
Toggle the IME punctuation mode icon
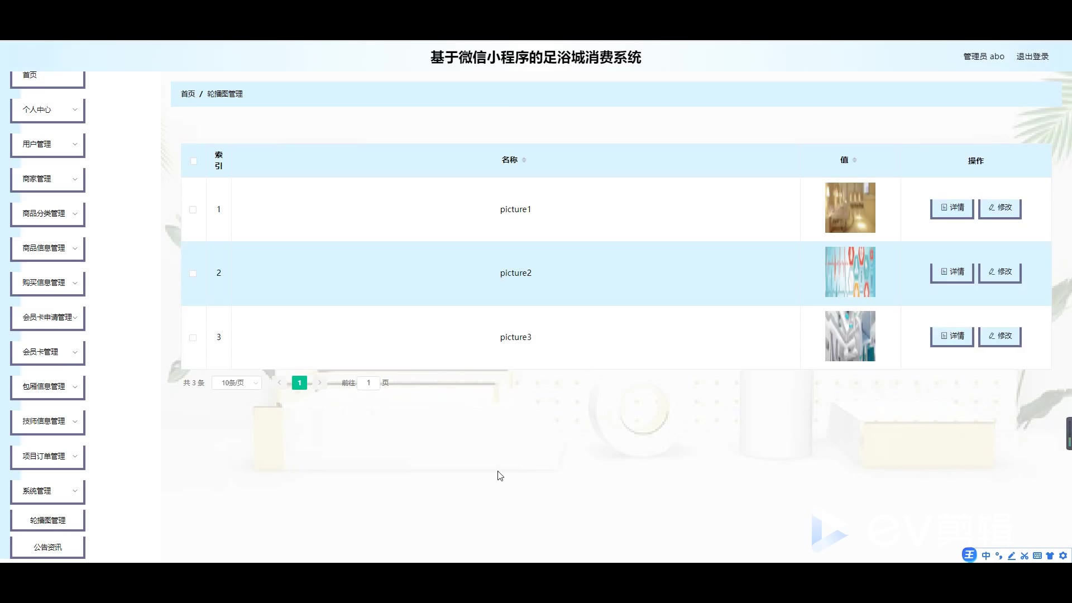(998, 556)
